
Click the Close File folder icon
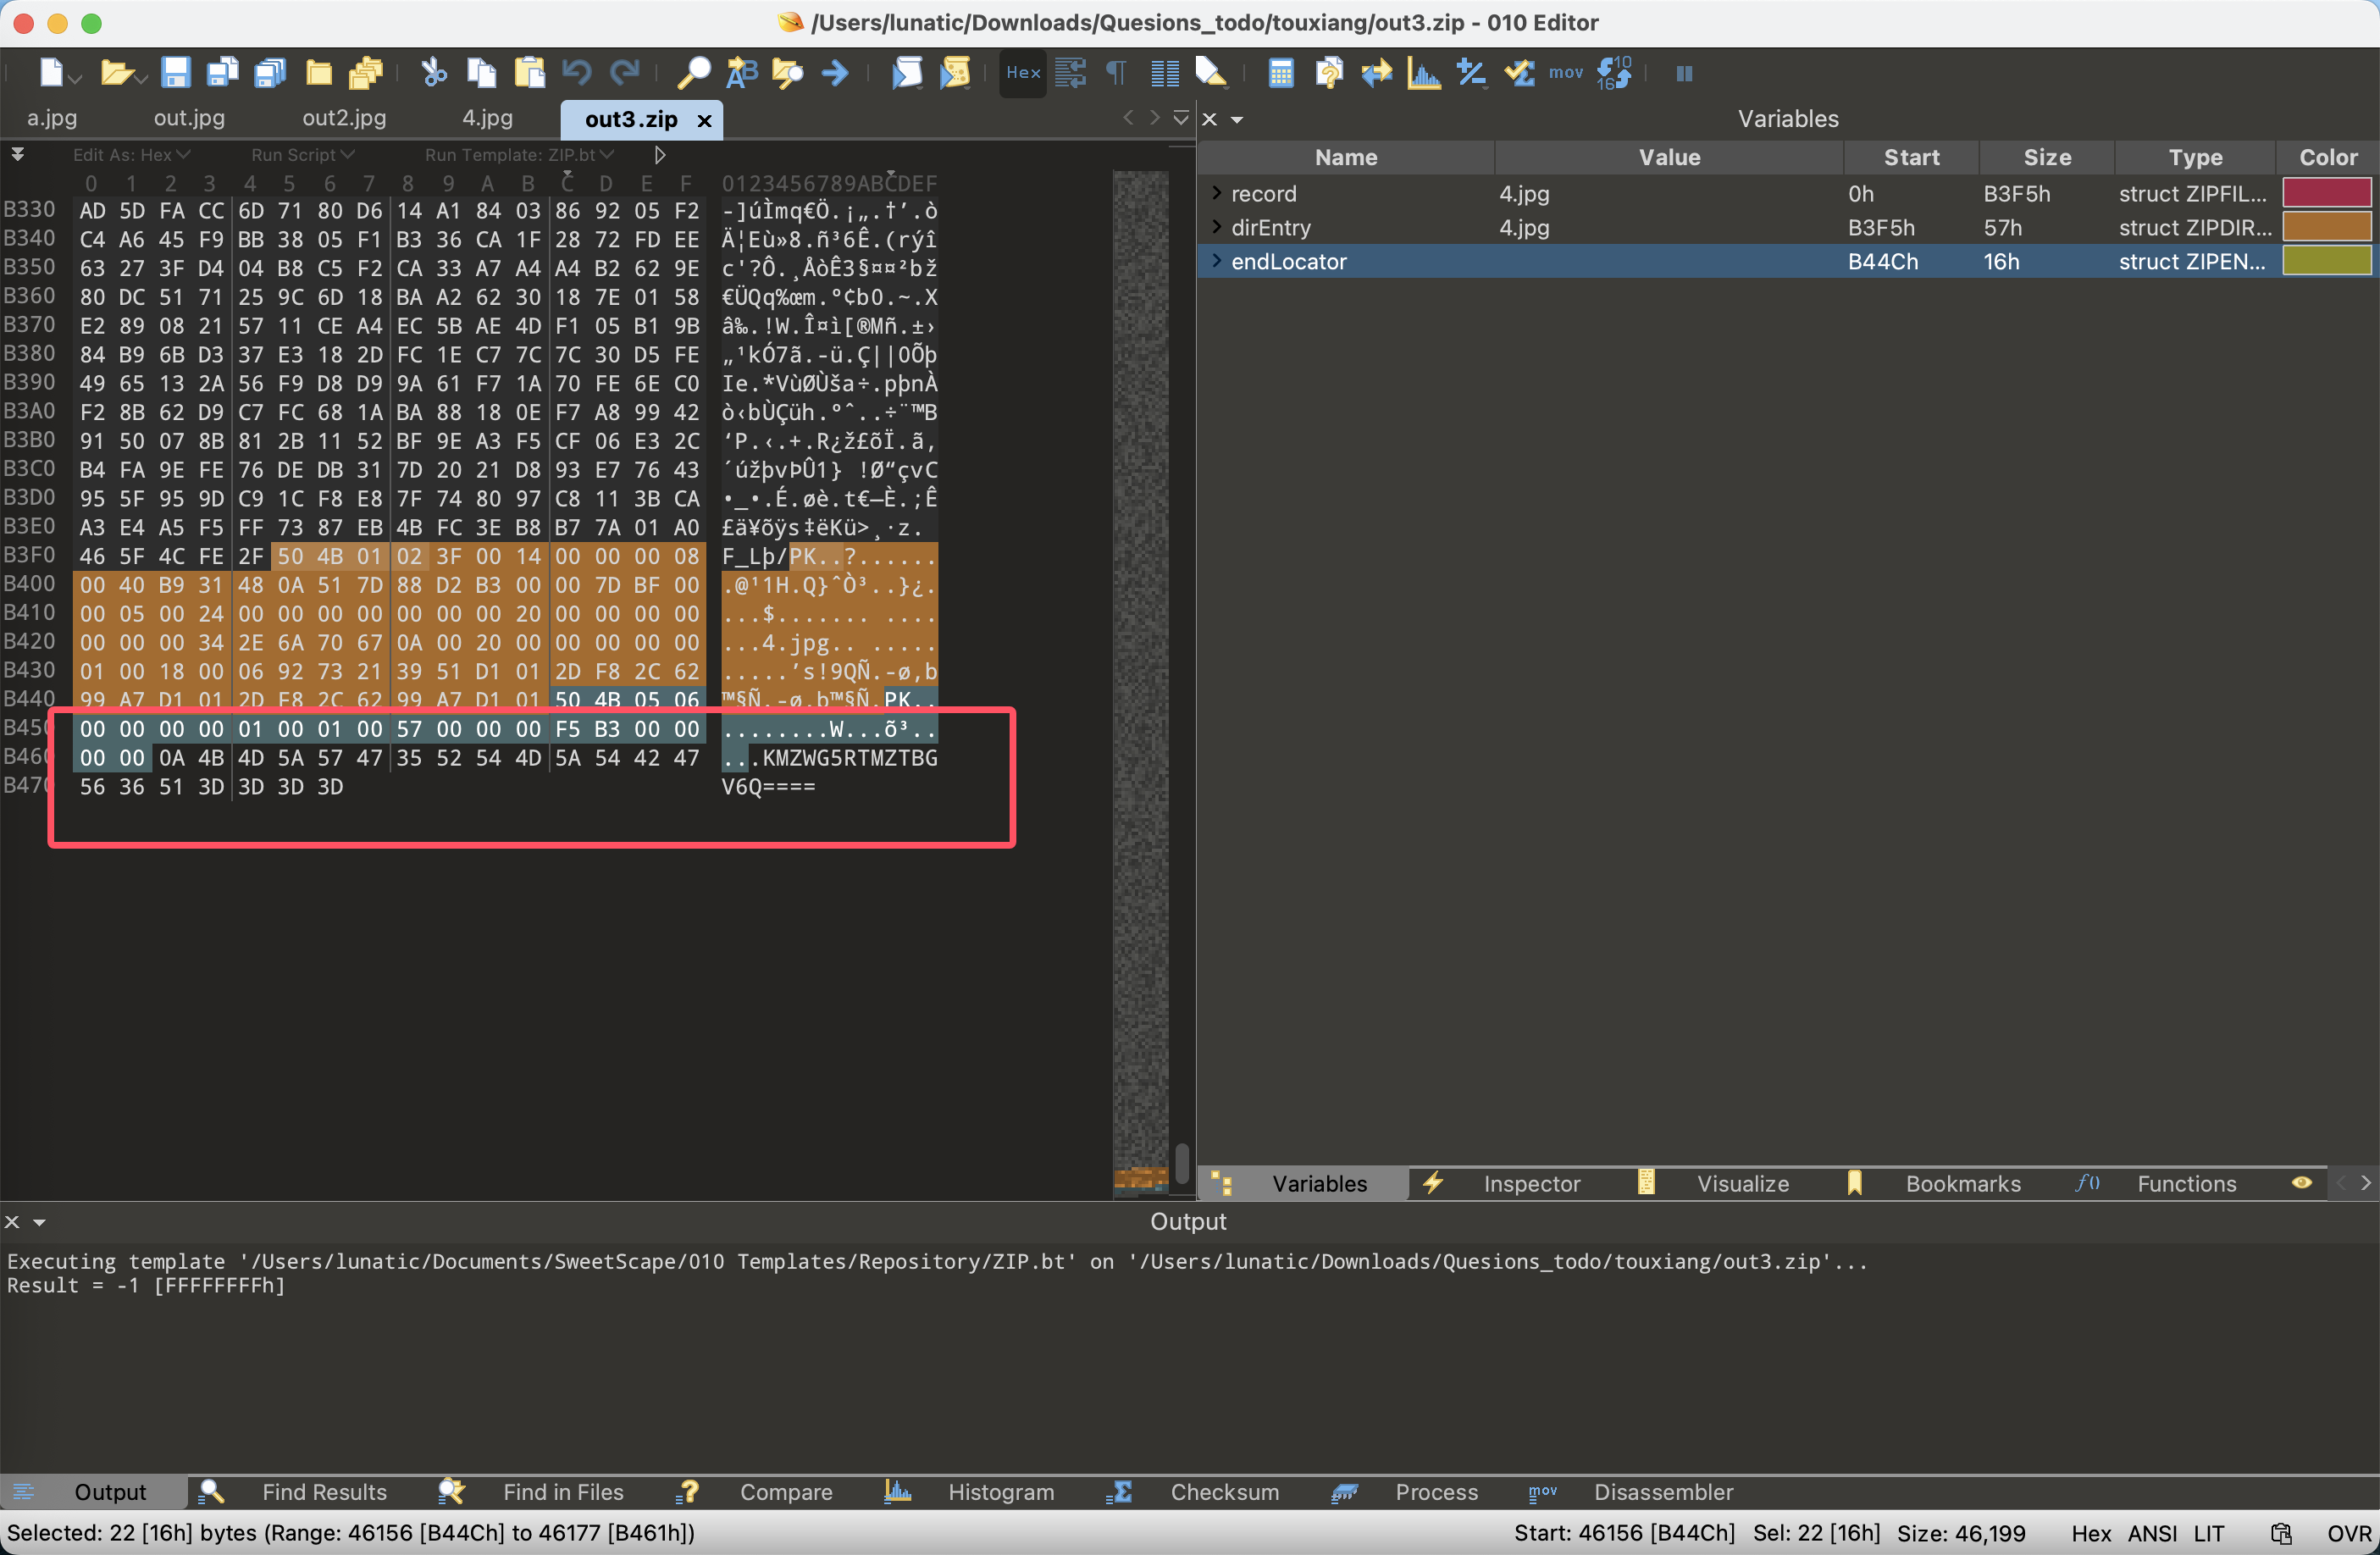pos(319,73)
